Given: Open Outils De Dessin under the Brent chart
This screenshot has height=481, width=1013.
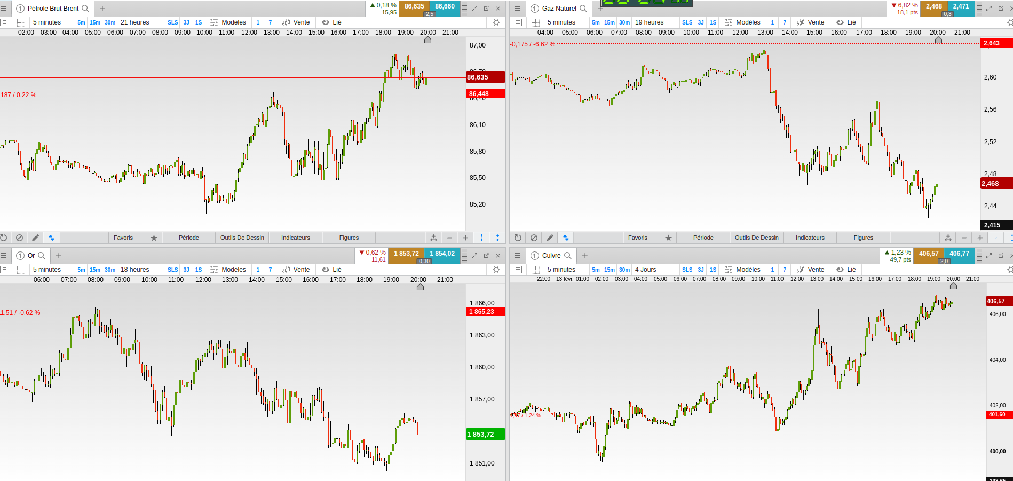Looking at the screenshot, I should (242, 238).
